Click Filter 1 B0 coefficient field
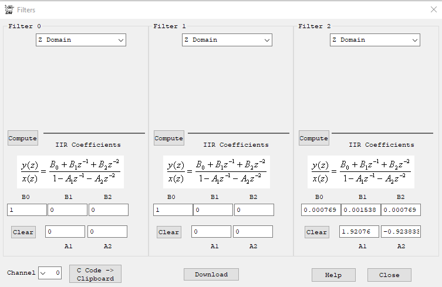Screen dimensions: 442x287 pyautogui.click(x=173, y=210)
